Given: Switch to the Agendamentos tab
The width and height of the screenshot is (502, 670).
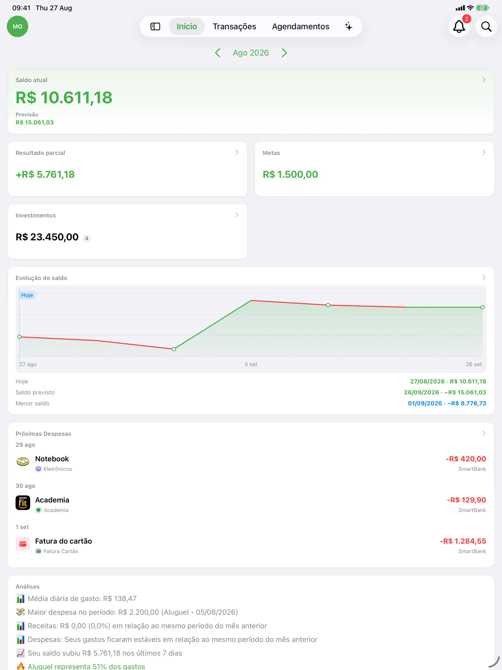Looking at the screenshot, I should click(x=300, y=27).
